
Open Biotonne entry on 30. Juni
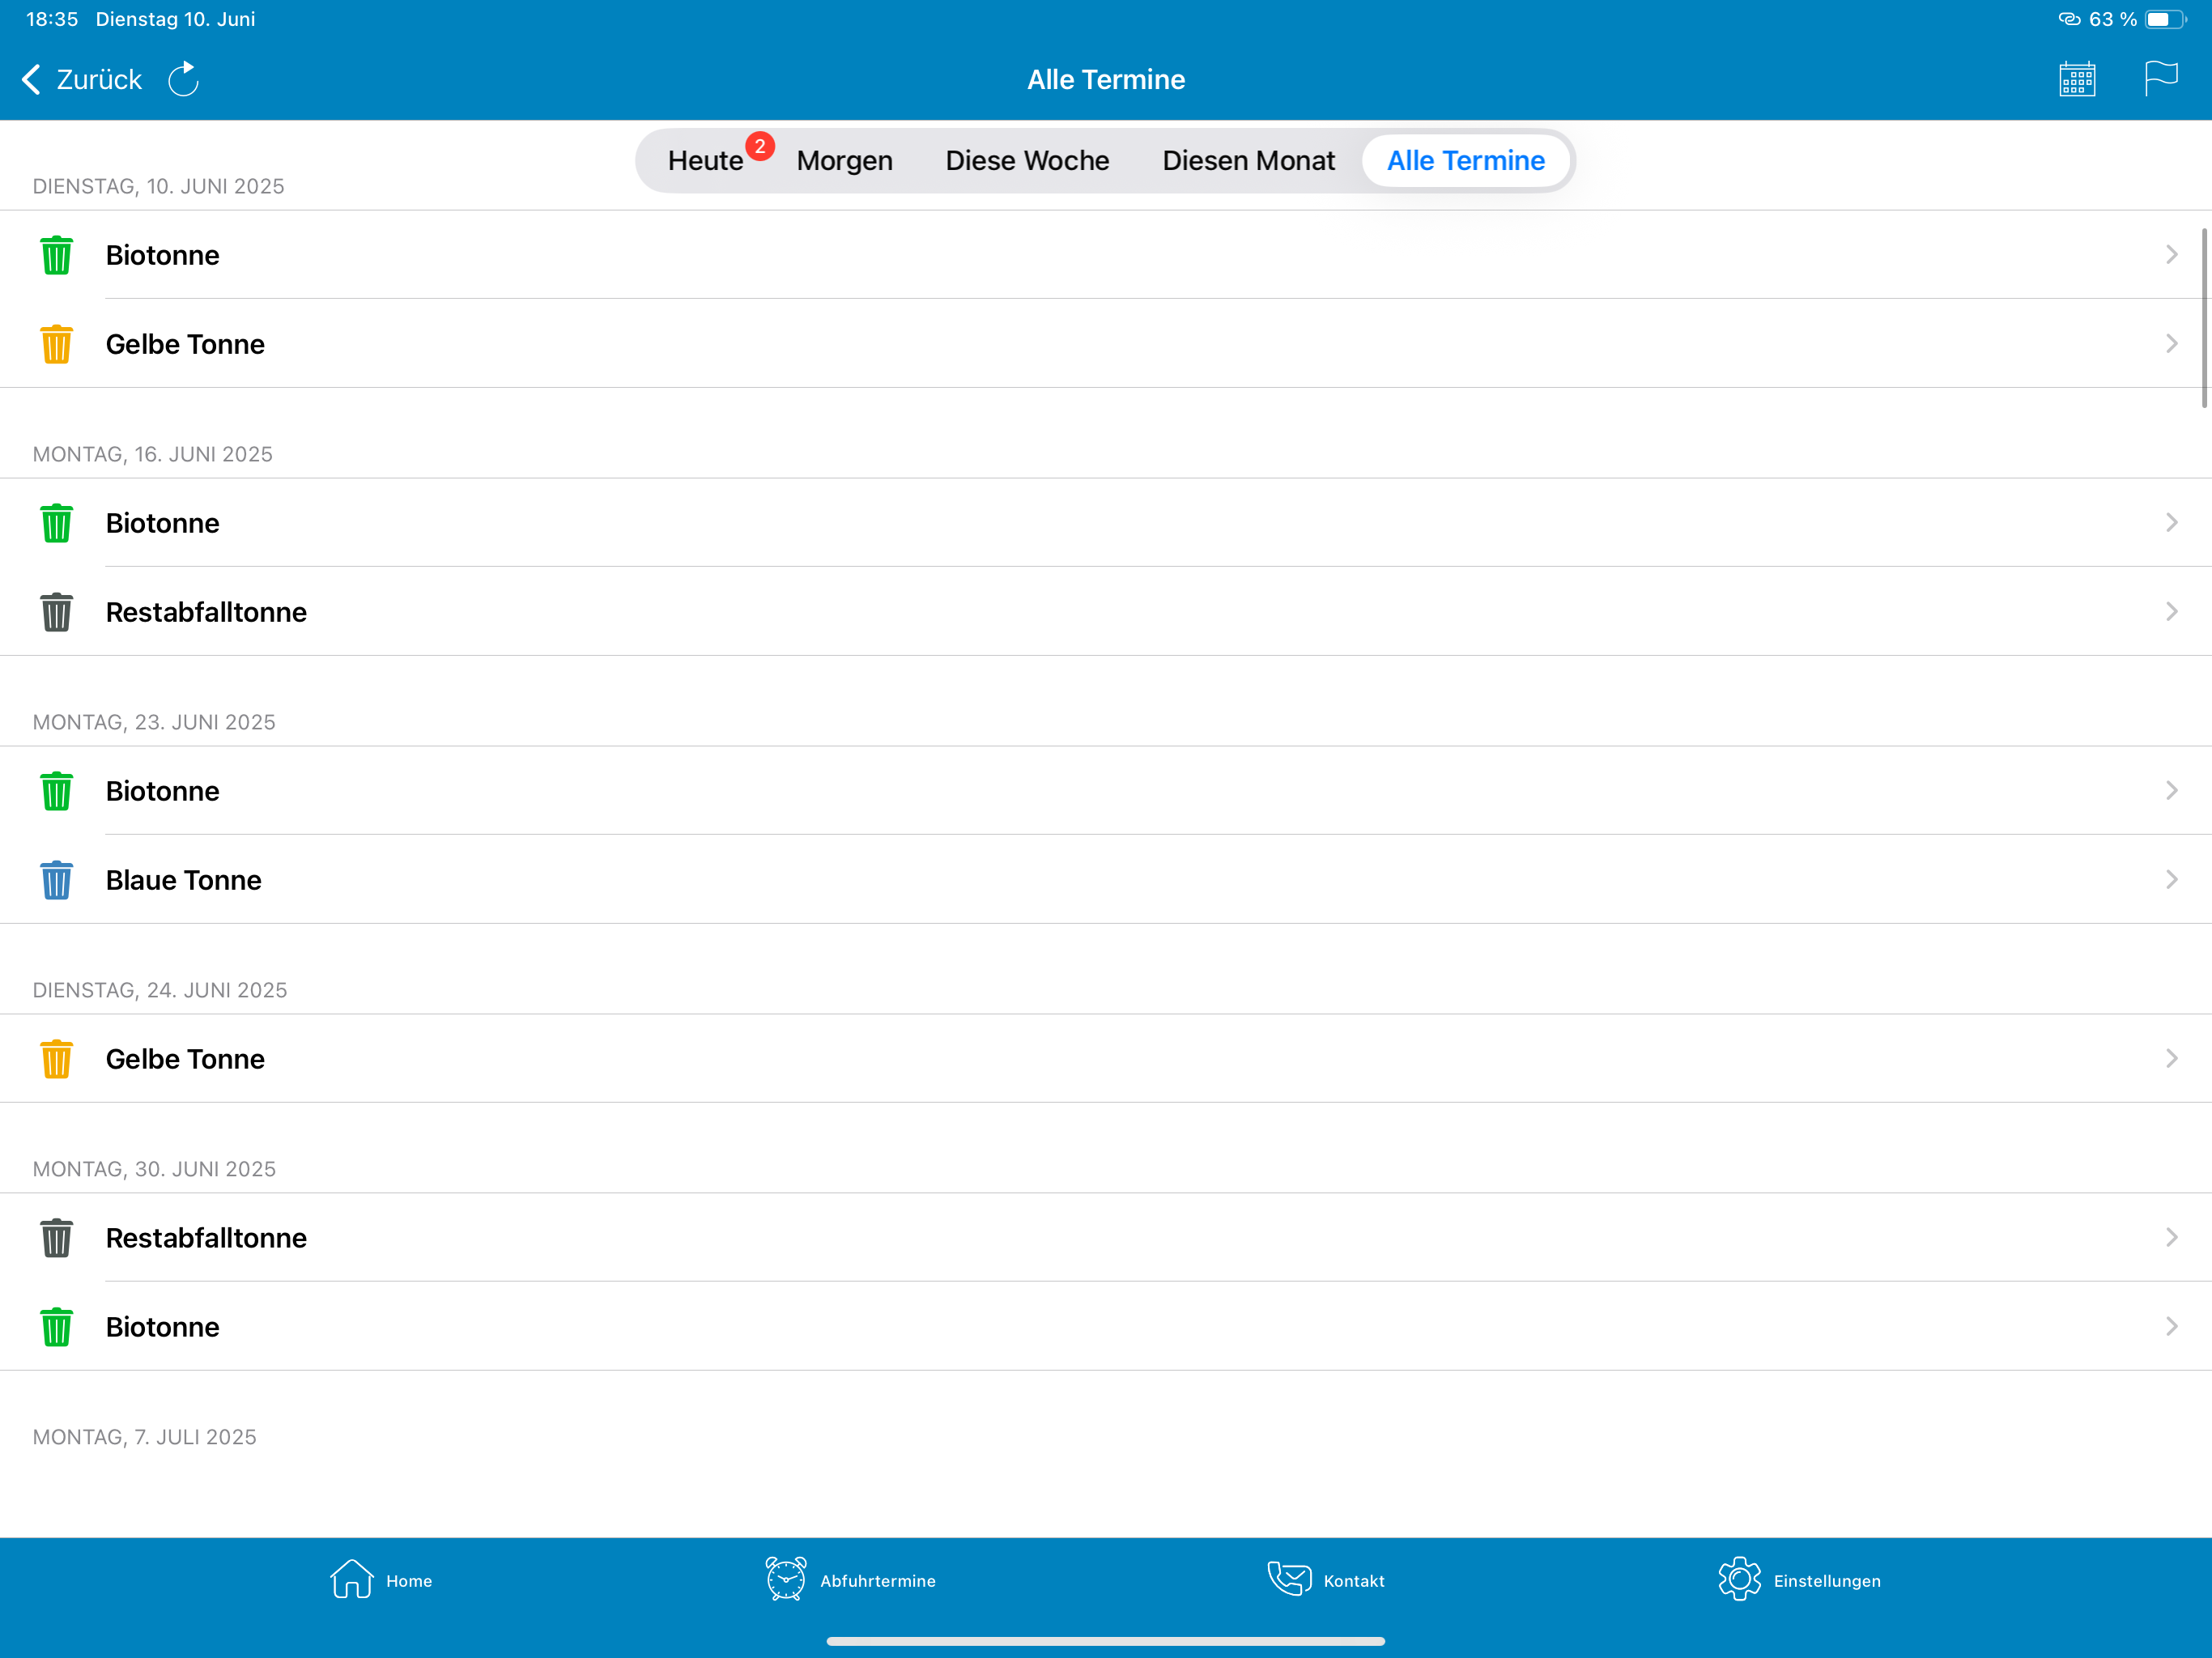coord(1106,1326)
